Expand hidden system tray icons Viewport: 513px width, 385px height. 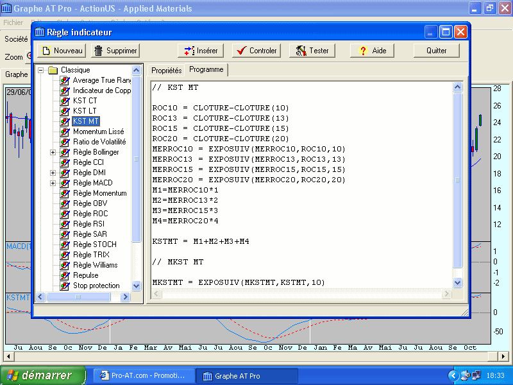click(453, 376)
